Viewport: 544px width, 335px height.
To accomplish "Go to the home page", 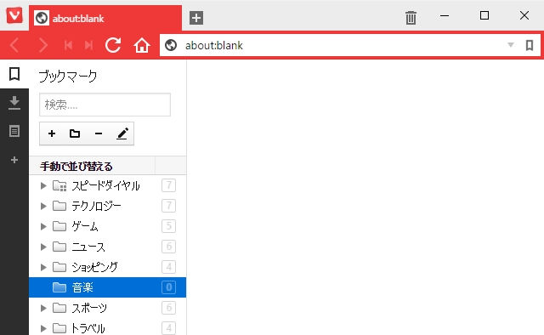I will (142, 45).
